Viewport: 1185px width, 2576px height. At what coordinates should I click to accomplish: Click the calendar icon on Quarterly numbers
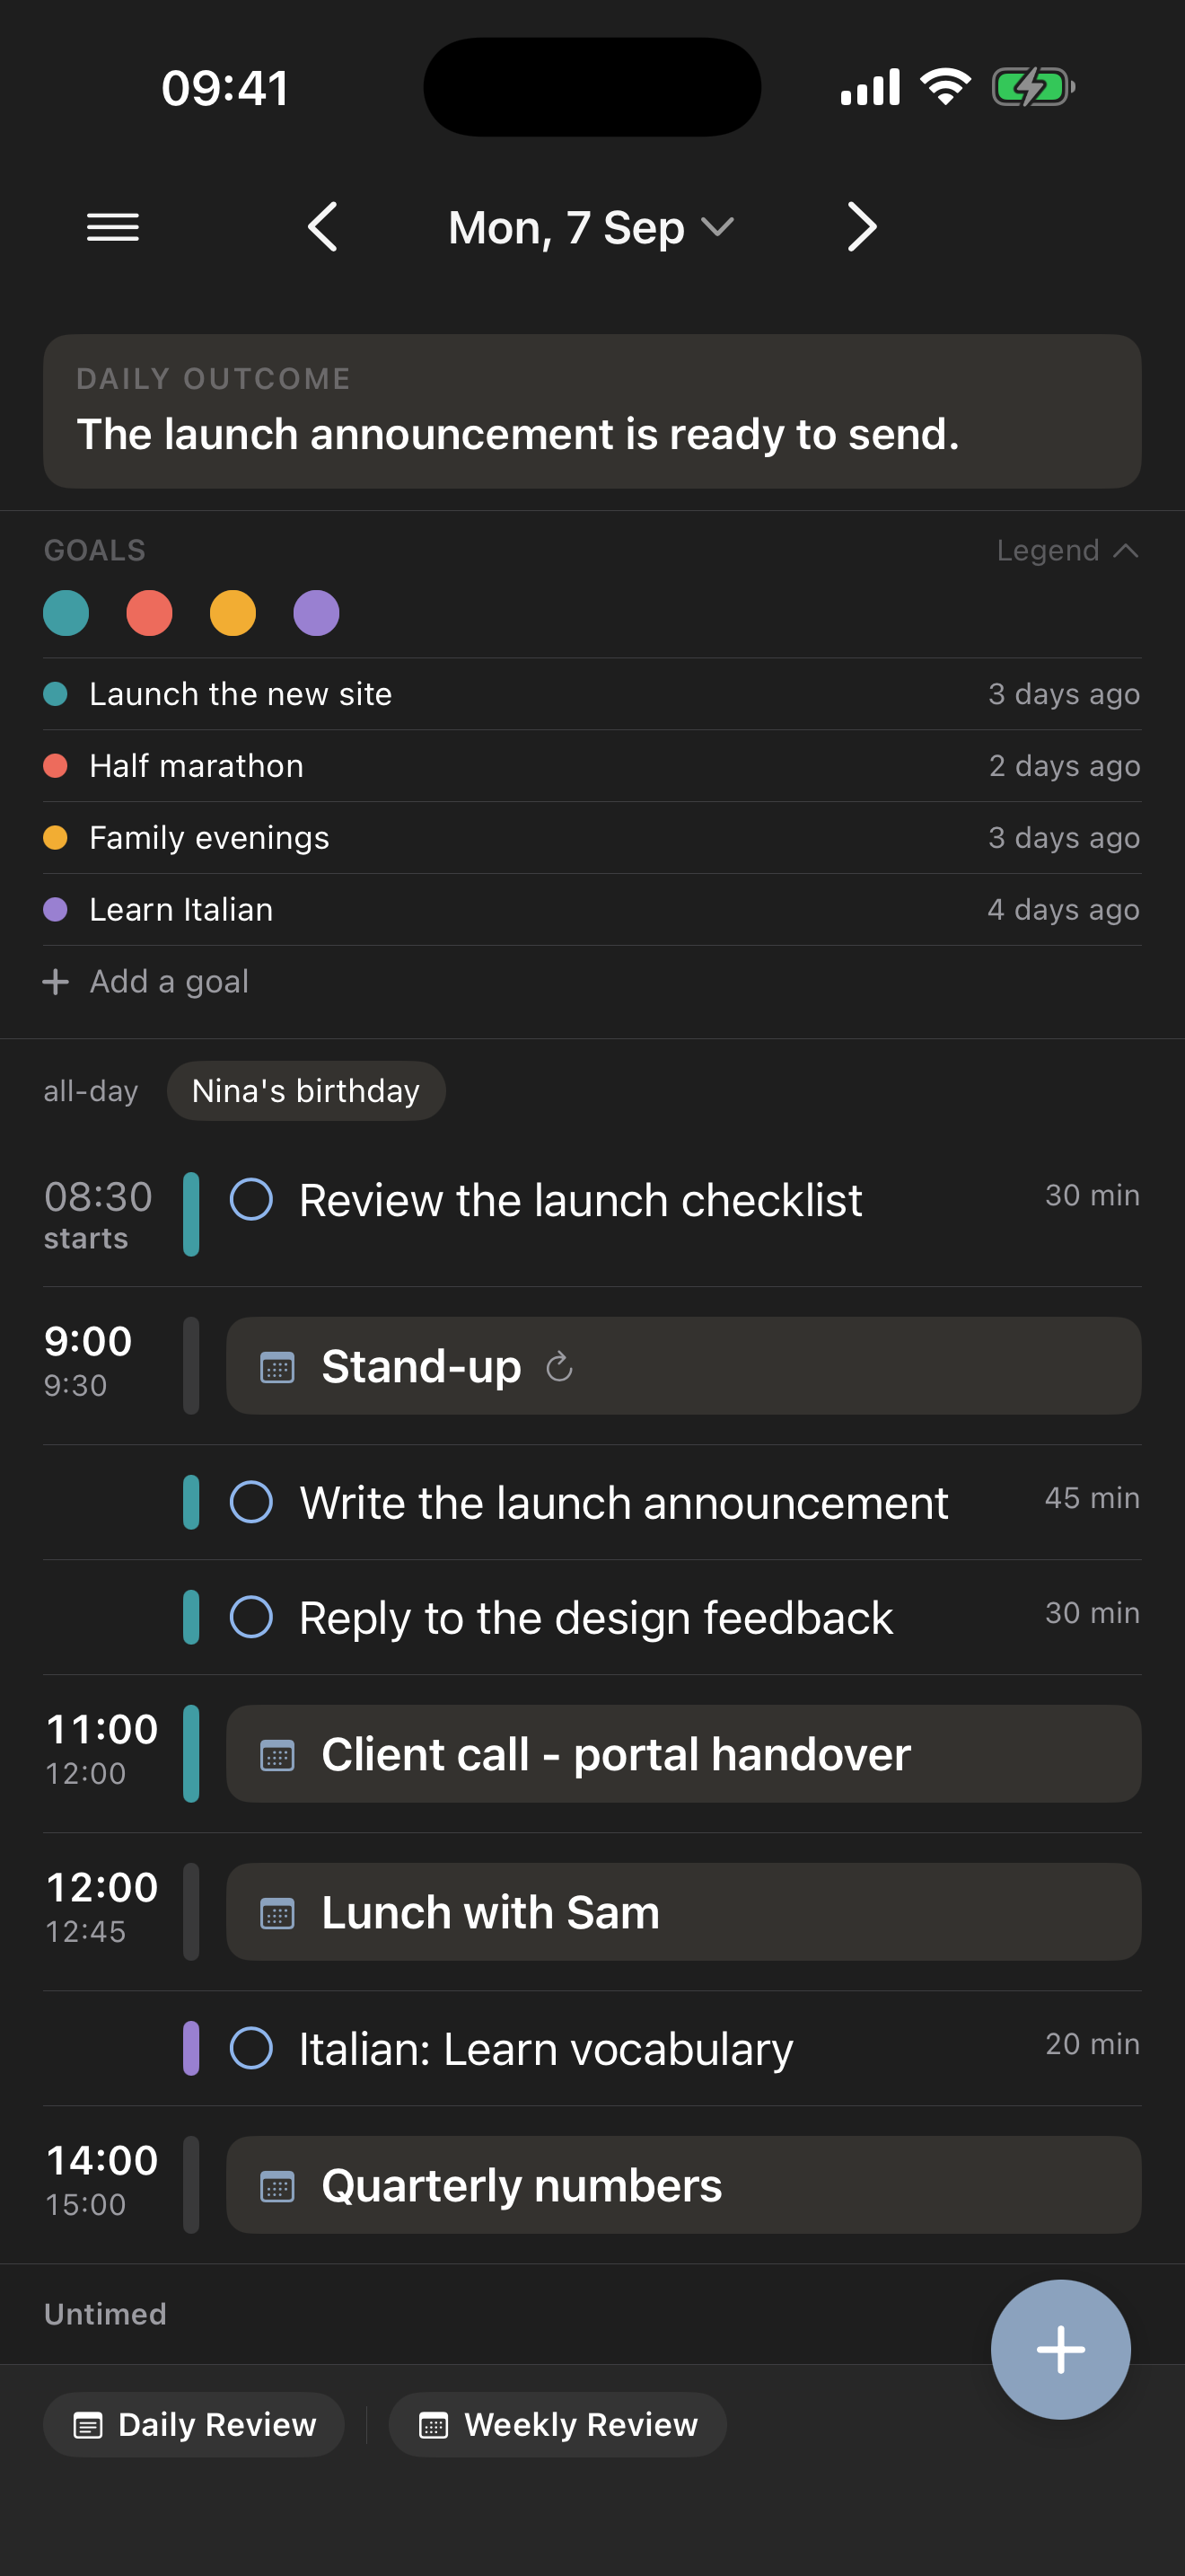point(276,2186)
